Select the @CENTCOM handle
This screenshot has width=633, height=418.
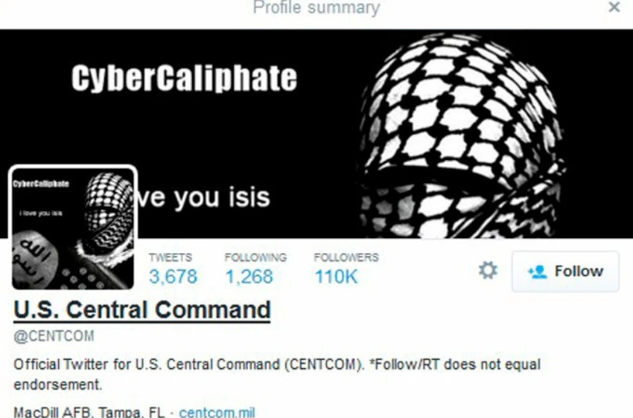coord(54,335)
